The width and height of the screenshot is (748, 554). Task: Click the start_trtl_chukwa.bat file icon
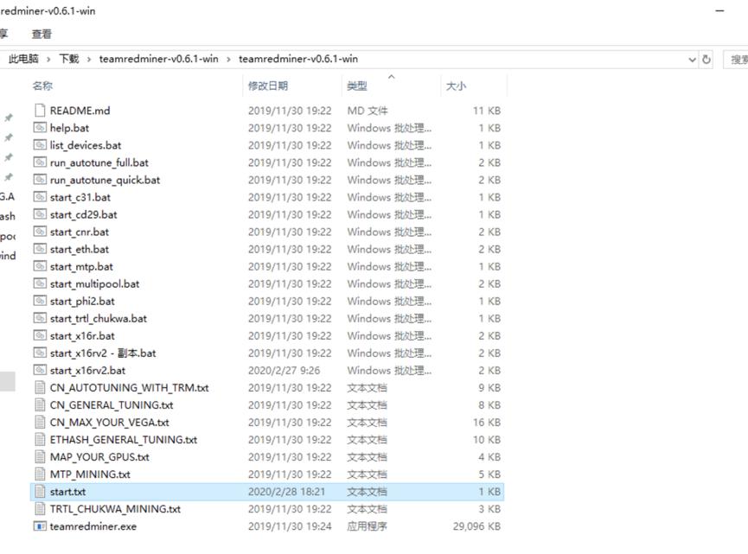pos(40,318)
